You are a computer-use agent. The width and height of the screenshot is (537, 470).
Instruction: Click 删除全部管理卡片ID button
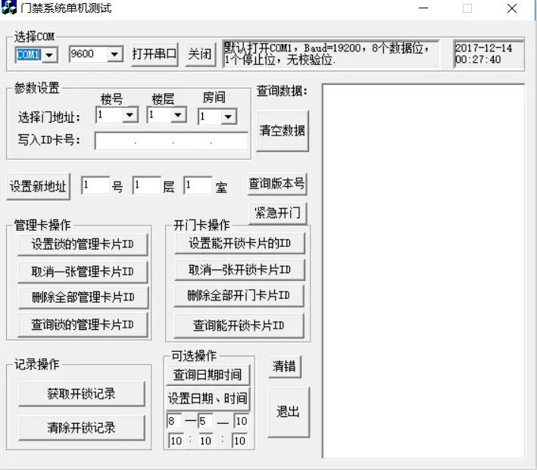83,297
